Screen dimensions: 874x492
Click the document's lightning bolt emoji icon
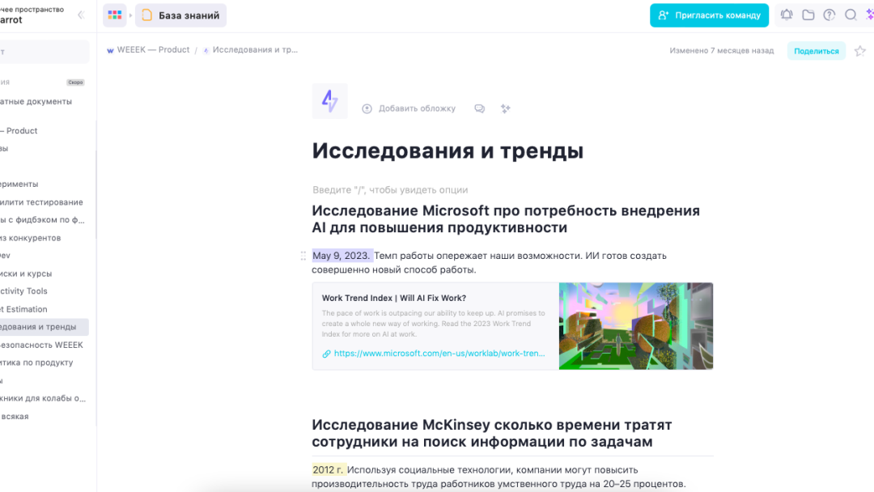pos(329,101)
